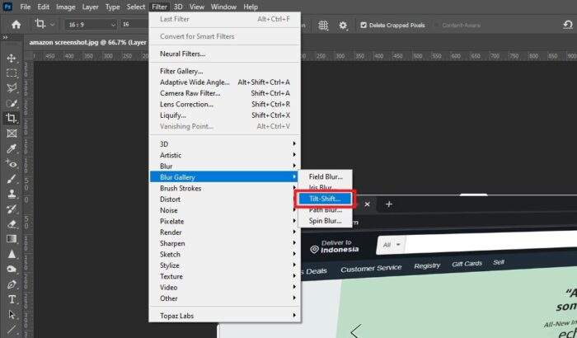Select the Brush tool
Image resolution: width=577 pixels, height=338 pixels.
(x=12, y=179)
